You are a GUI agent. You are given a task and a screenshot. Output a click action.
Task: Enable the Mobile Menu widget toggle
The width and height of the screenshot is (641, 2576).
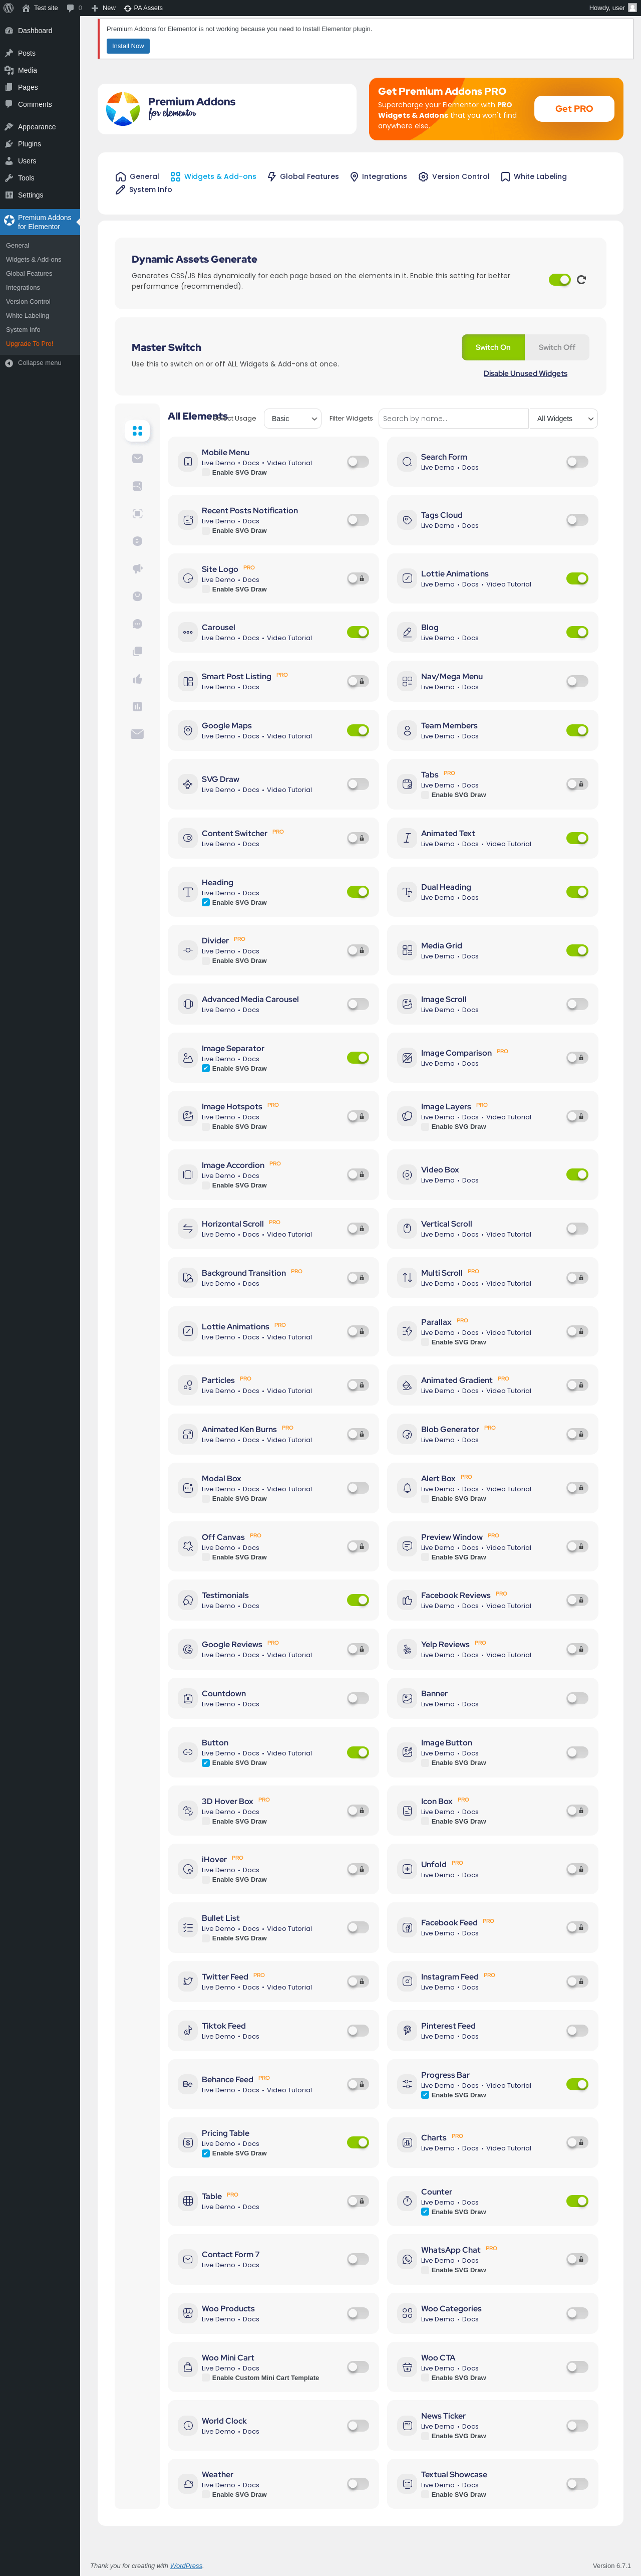358,462
